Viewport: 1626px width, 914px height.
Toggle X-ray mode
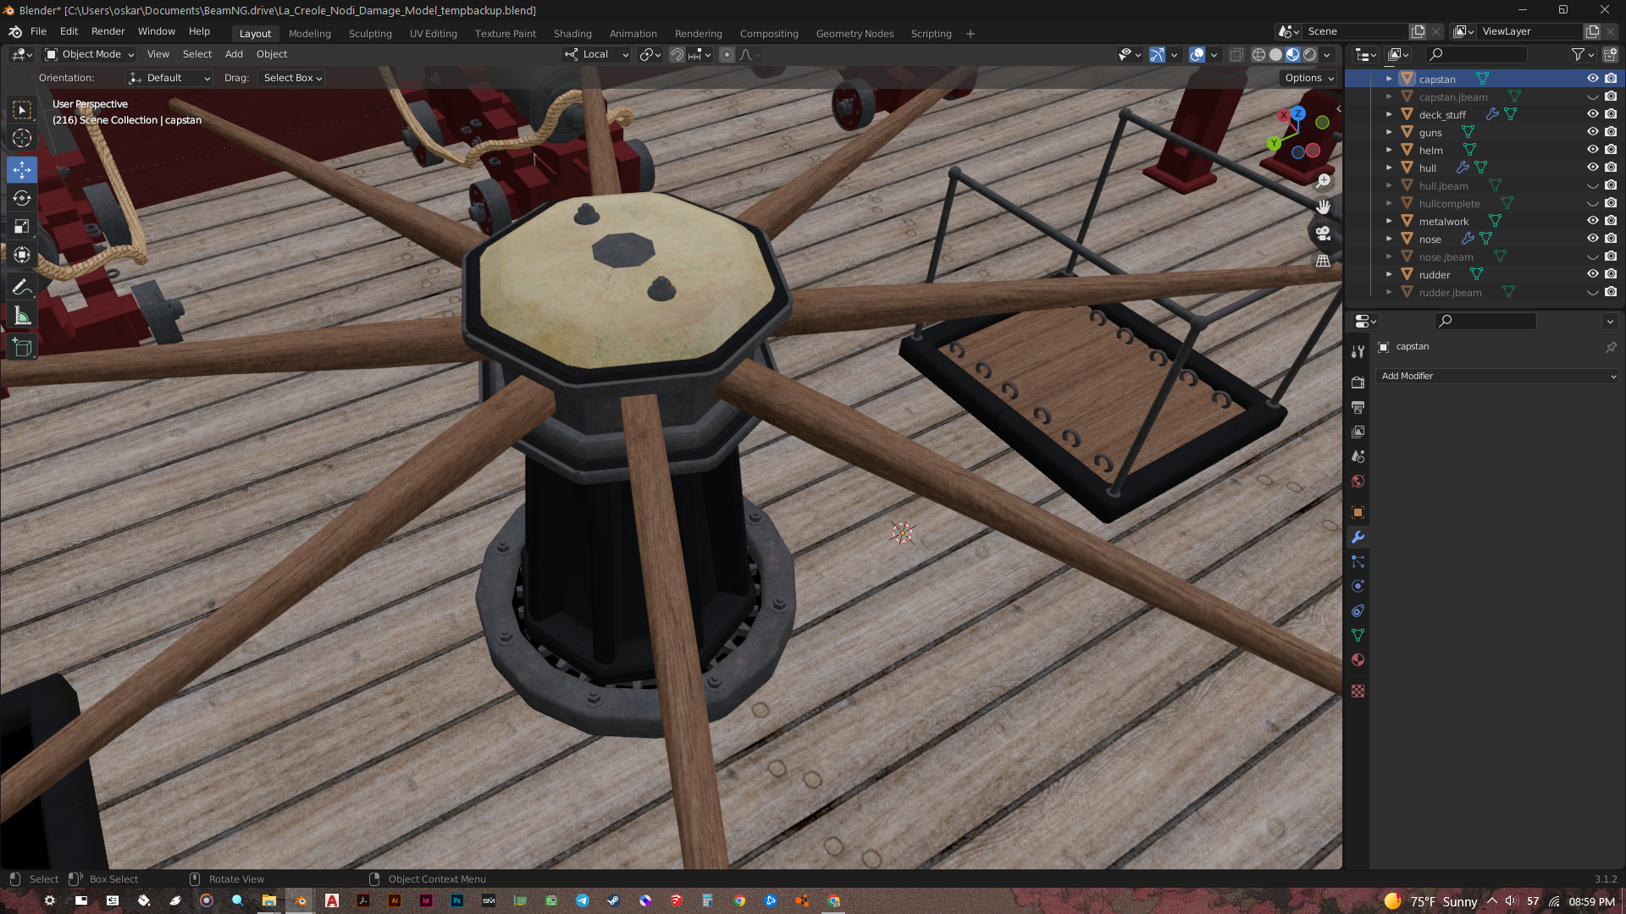[x=1236, y=54]
